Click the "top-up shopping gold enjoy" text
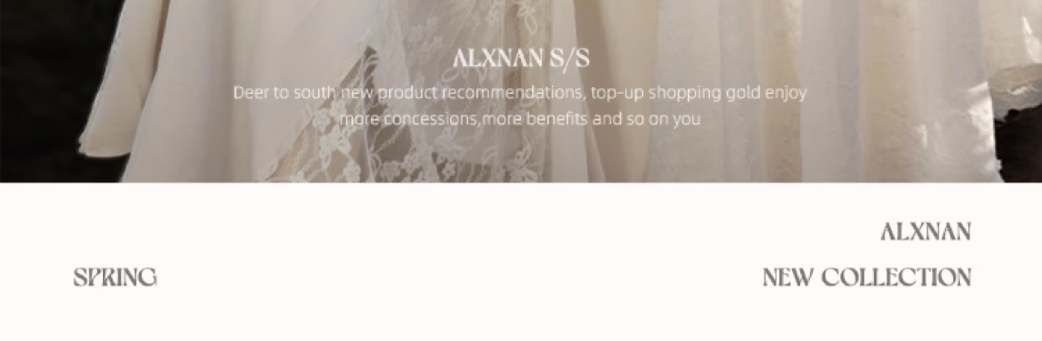 click(x=699, y=93)
